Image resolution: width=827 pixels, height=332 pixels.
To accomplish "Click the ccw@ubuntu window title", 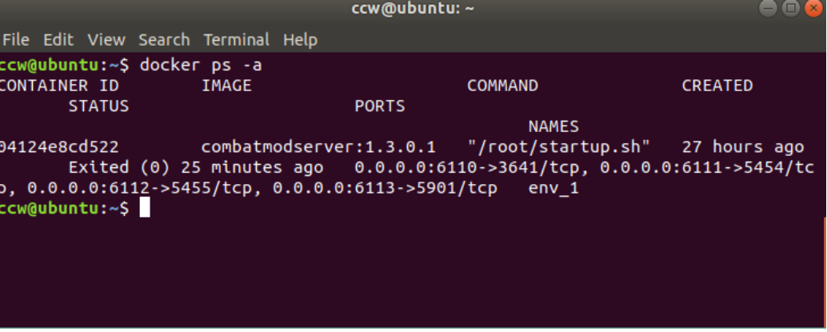I will point(413,10).
